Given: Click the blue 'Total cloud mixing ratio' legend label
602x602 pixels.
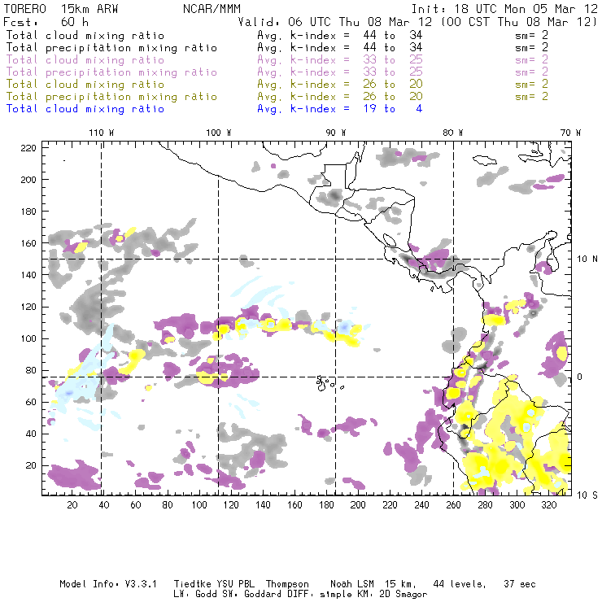Looking at the screenshot, I should 85,109.
